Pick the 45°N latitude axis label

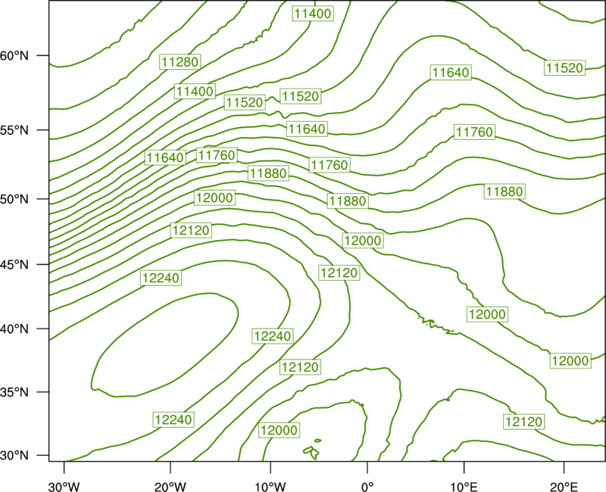pos(14,265)
